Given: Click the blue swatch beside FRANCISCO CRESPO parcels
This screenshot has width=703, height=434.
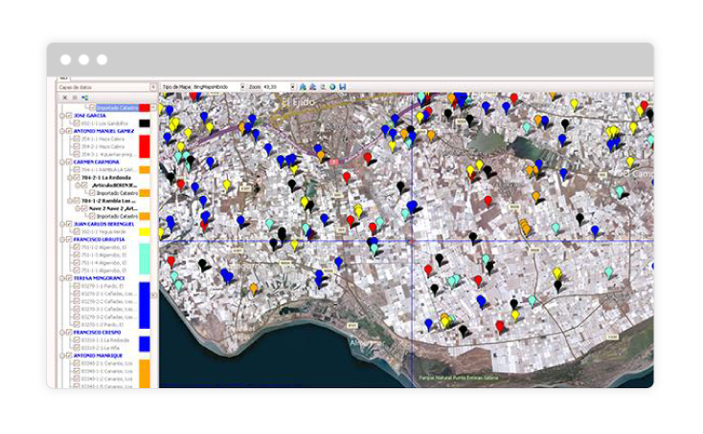Looking at the screenshot, I should [x=145, y=343].
